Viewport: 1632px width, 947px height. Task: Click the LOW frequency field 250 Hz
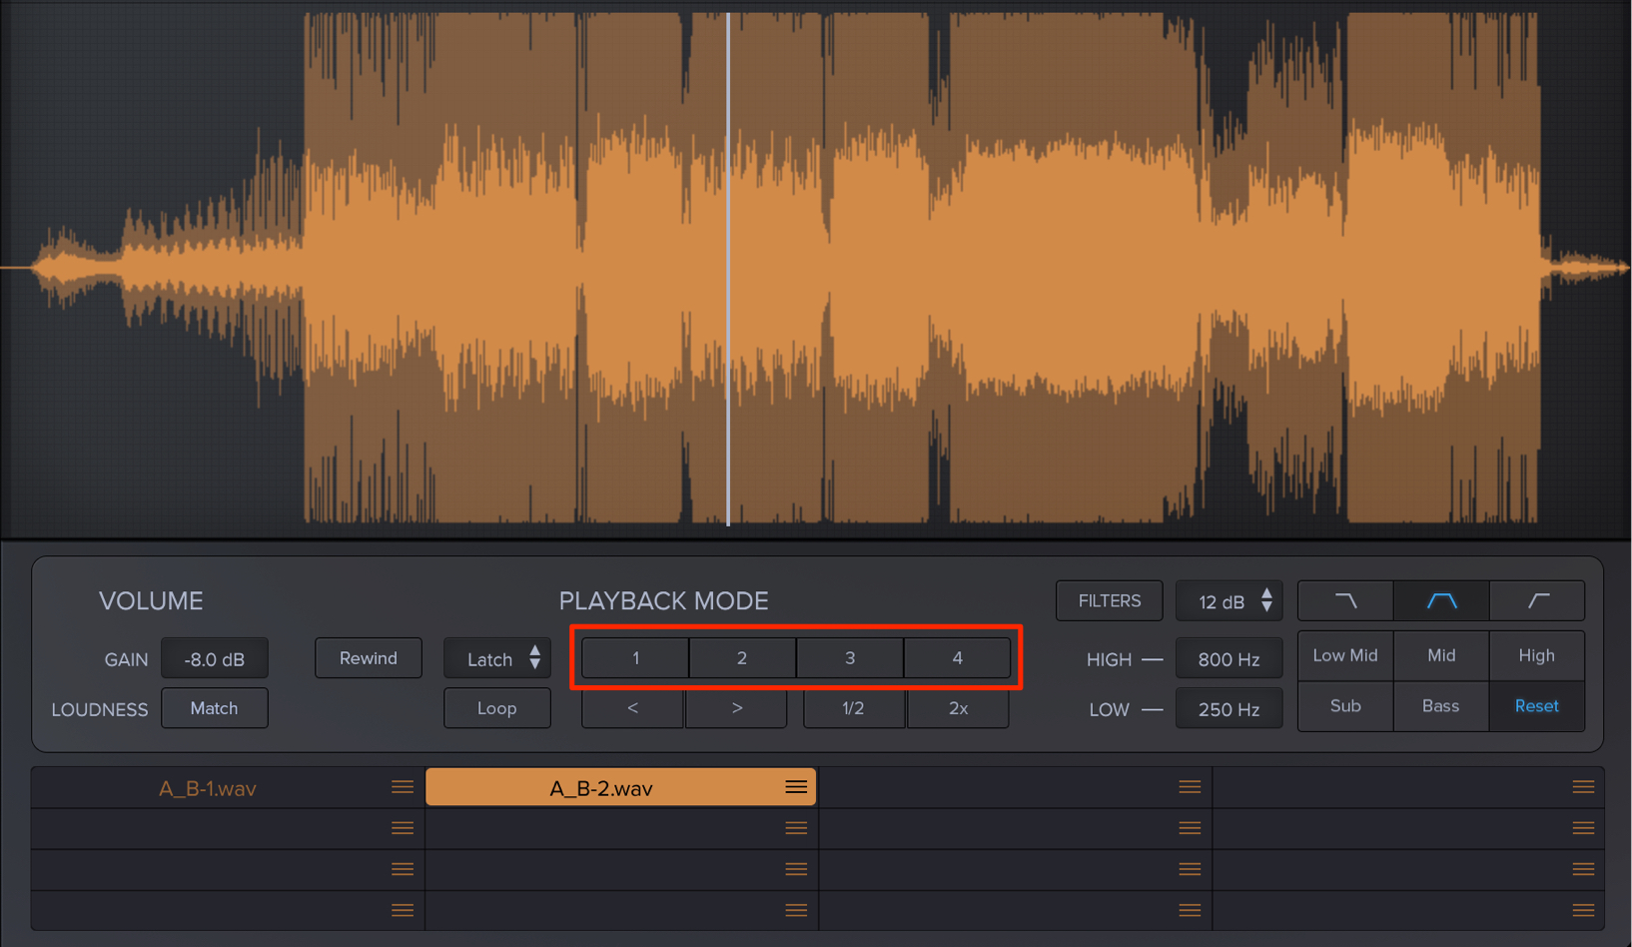click(1229, 709)
